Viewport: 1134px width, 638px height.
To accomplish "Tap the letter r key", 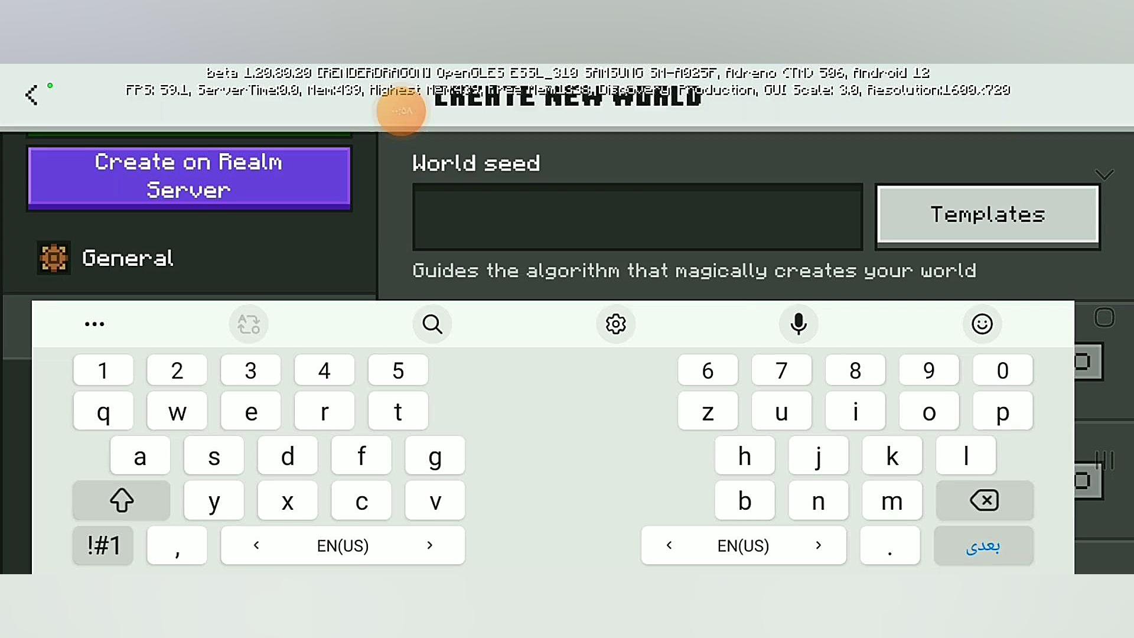I will [324, 411].
